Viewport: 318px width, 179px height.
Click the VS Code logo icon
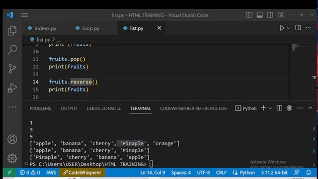tap(9, 15)
